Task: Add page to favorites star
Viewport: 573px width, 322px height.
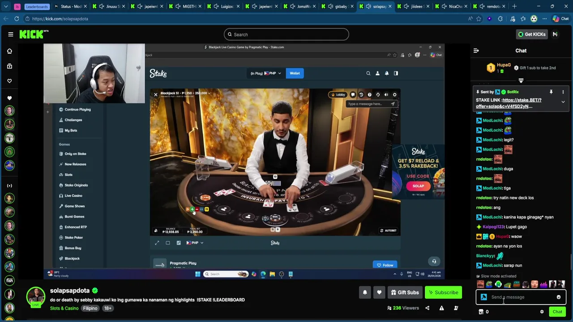Action: [479, 19]
